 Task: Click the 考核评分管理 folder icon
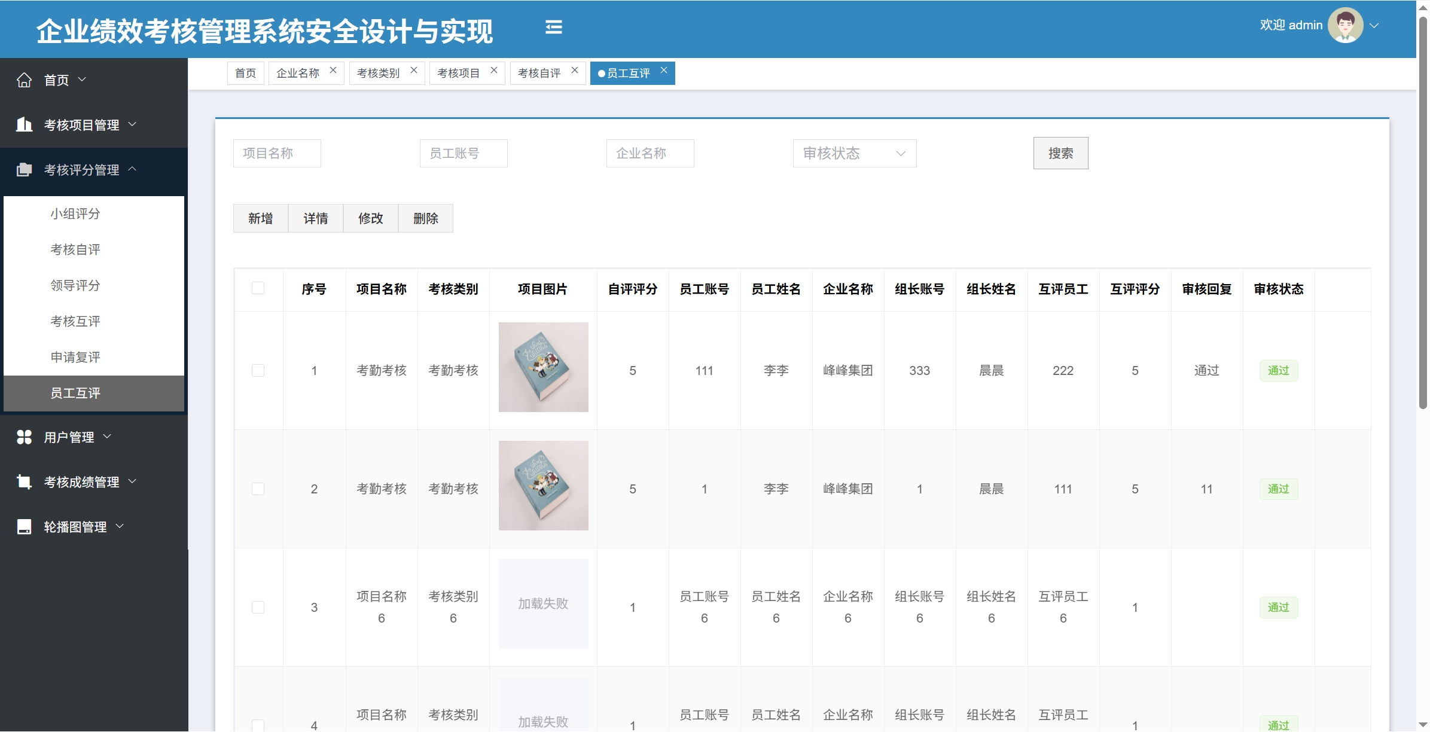point(24,170)
